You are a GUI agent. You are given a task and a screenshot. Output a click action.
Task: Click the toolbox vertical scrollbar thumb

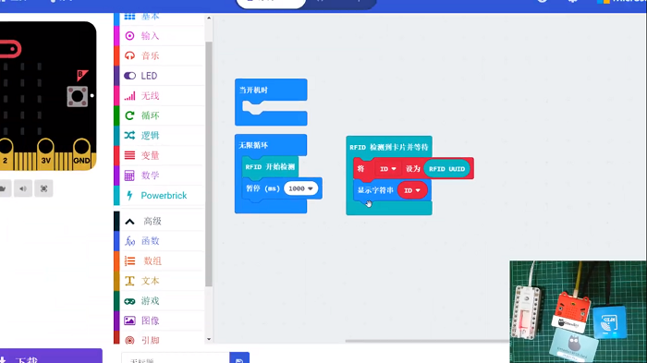[209, 163]
